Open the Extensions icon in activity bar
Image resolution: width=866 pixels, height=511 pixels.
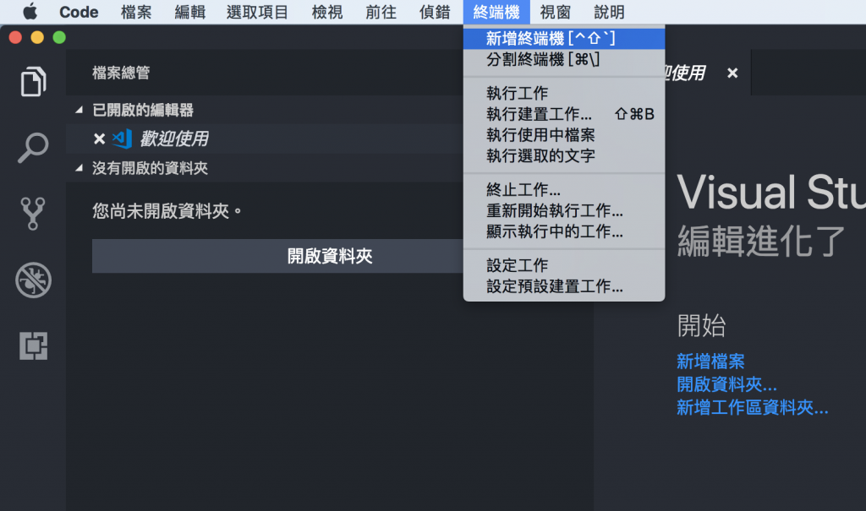click(x=33, y=346)
